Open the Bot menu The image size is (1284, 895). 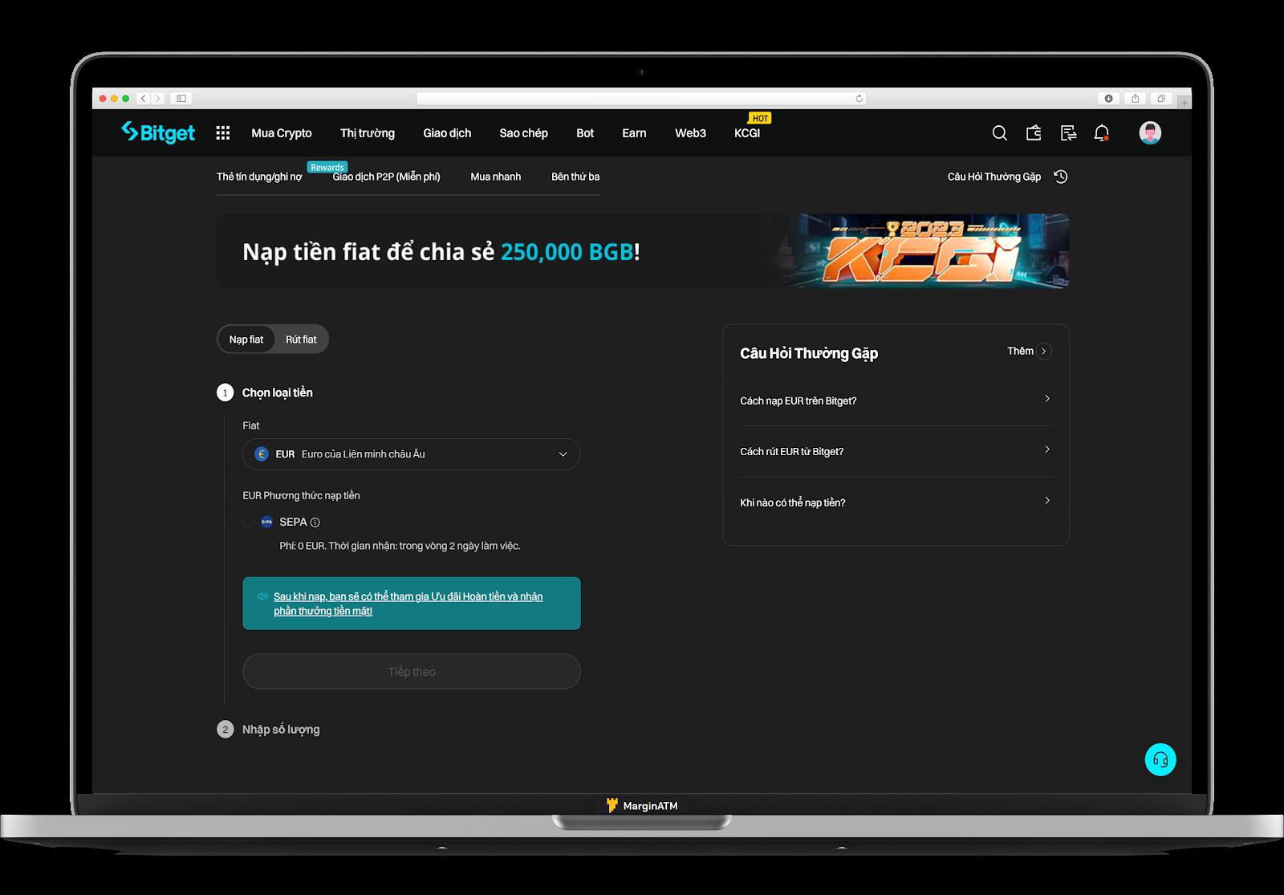(x=585, y=133)
